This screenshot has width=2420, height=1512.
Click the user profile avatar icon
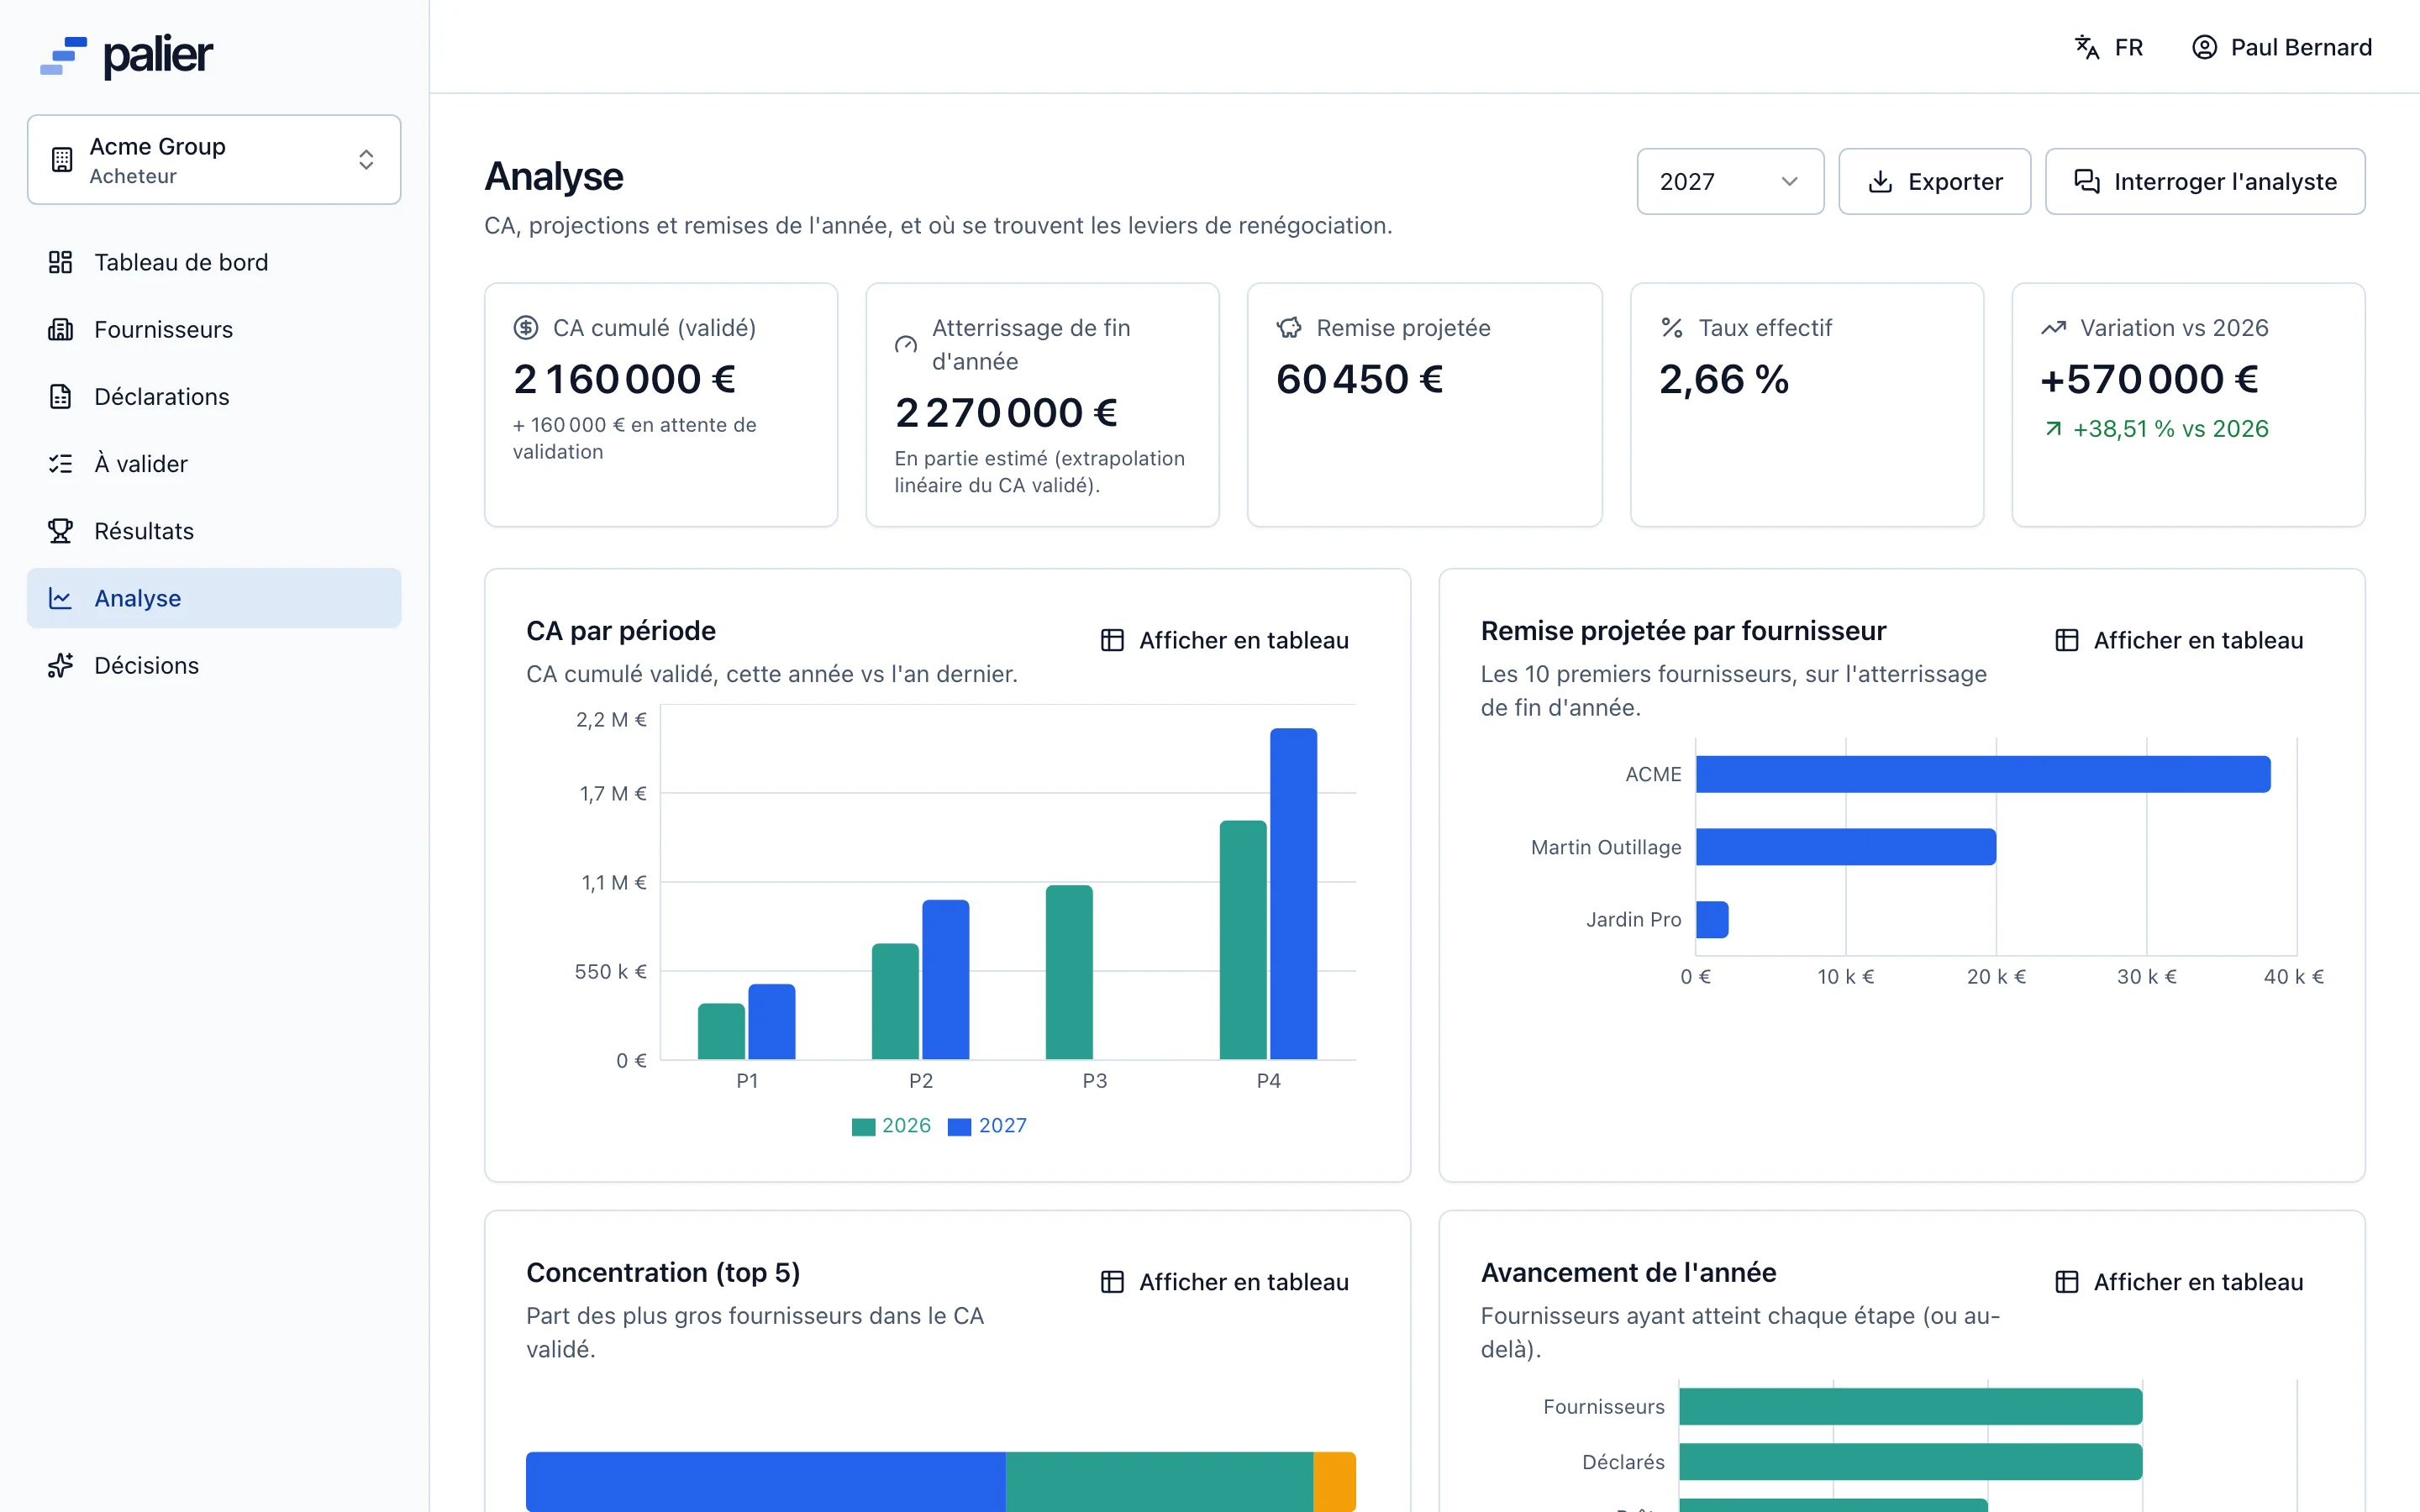[x=2204, y=47]
